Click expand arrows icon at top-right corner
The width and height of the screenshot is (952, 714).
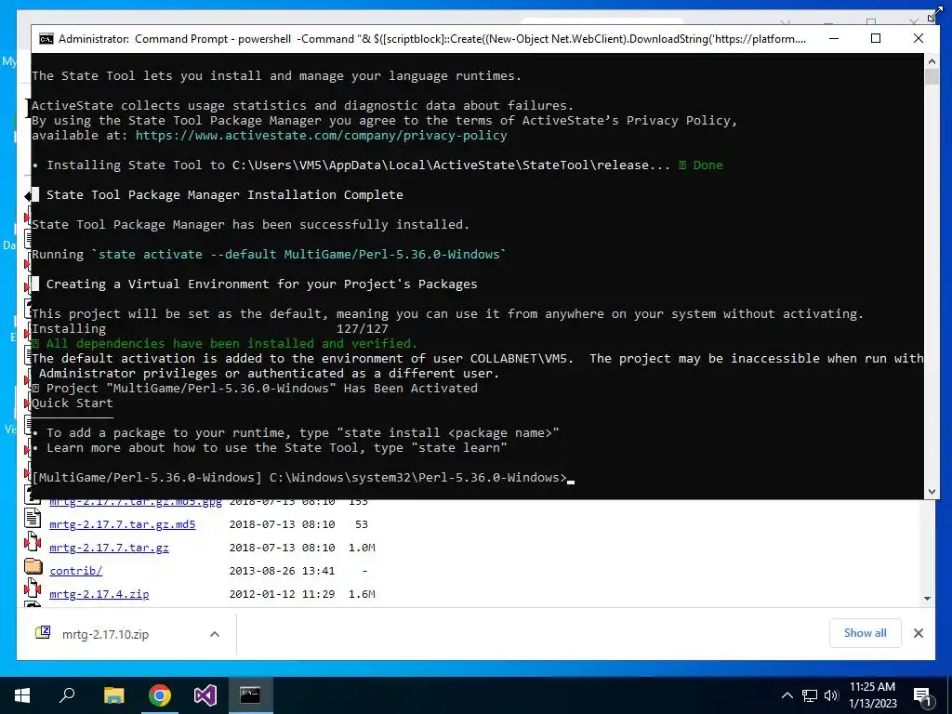pos(935,15)
